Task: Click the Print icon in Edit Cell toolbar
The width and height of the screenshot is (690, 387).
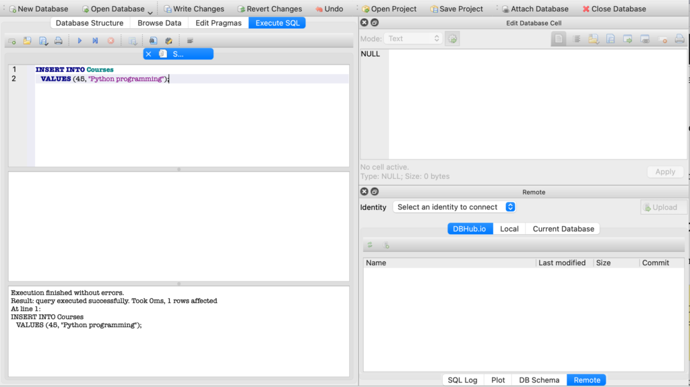Action: [679, 39]
